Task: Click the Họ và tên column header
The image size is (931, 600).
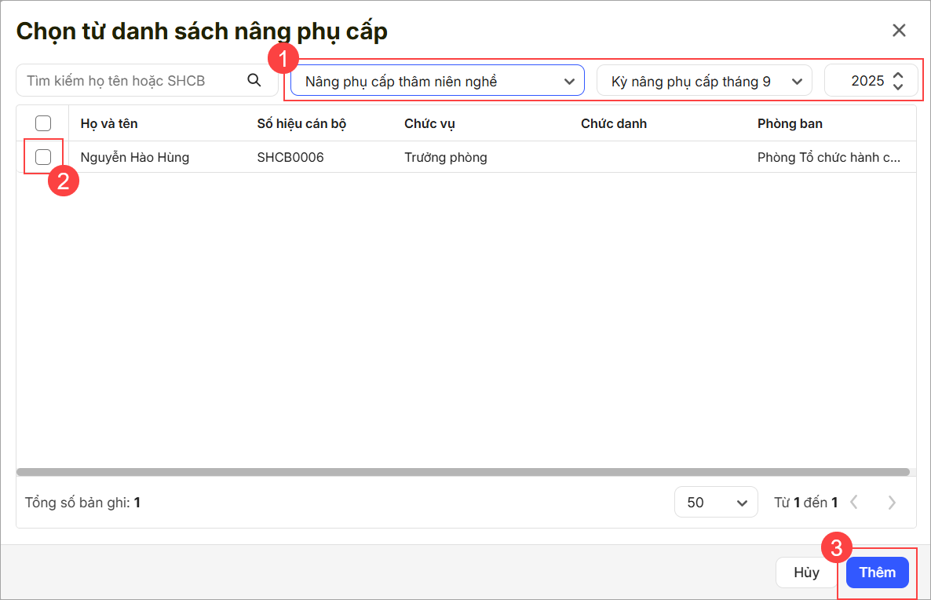Action: 109,123
